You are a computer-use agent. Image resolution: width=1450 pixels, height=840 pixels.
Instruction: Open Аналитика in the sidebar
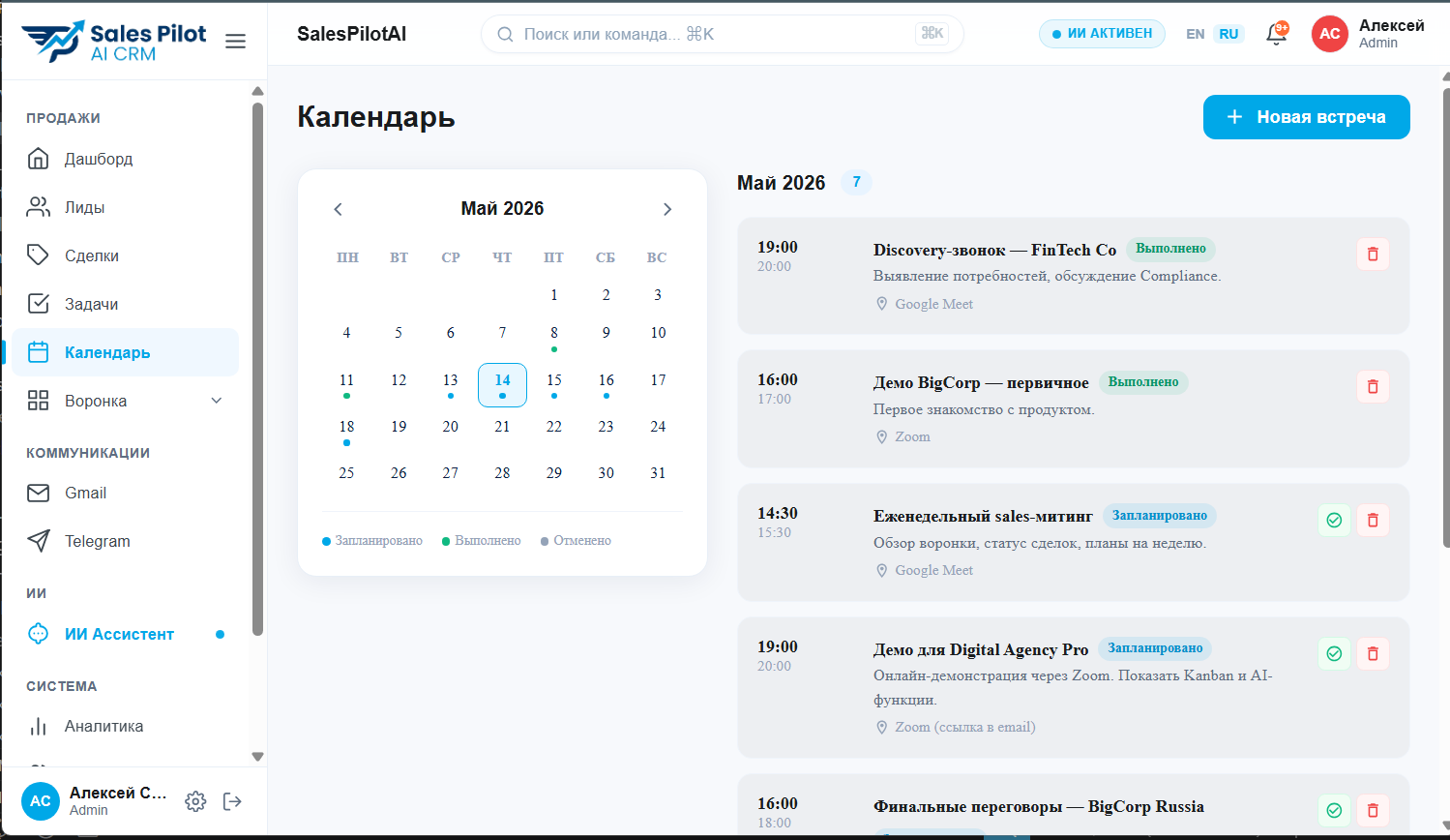[125, 726]
